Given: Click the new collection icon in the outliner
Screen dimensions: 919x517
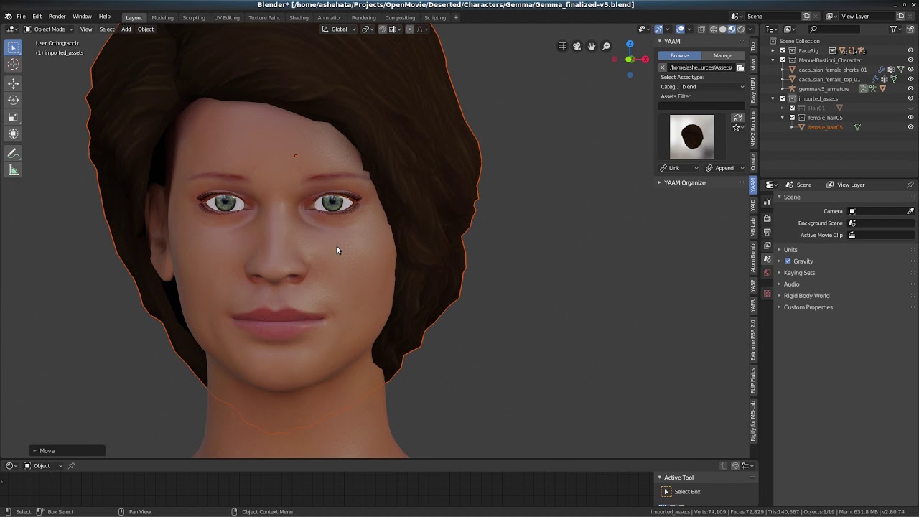Looking at the screenshot, I should pyautogui.click(x=910, y=29).
